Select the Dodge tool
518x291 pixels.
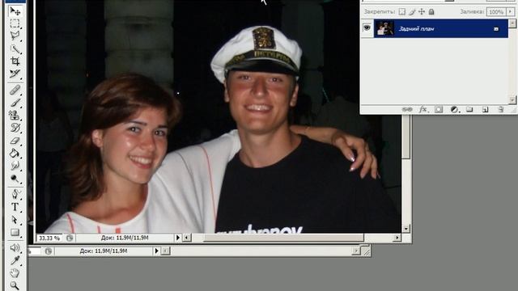(15, 179)
